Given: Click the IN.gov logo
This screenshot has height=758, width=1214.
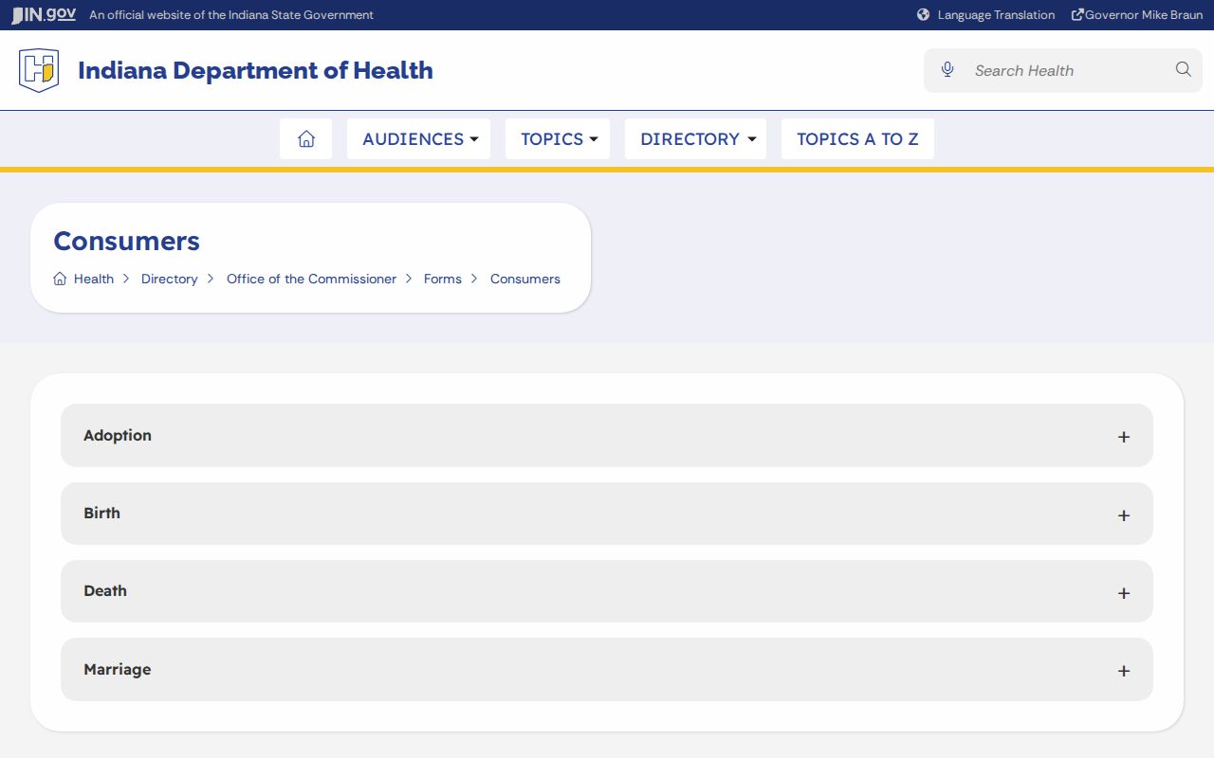Looking at the screenshot, I should pyautogui.click(x=44, y=15).
